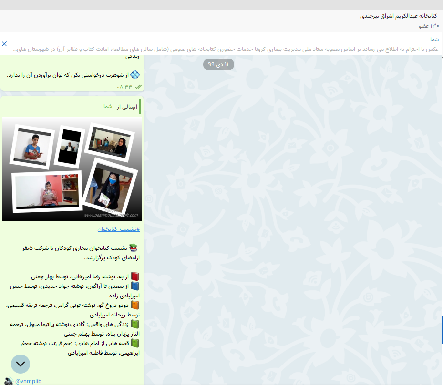Click the blue diamond emoji
This screenshot has height=385, width=443.
click(x=135, y=75)
